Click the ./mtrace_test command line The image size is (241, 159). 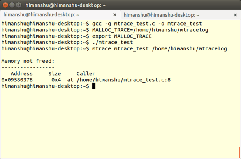click(x=113, y=43)
